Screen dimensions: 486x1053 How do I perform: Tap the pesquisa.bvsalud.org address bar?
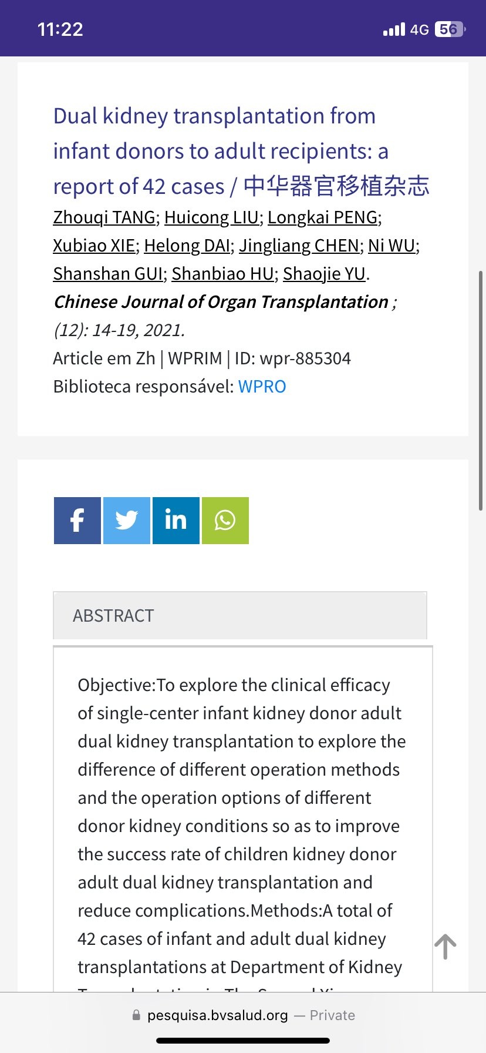(x=243, y=1015)
